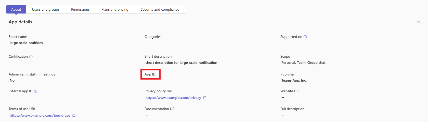428x122 pixels.
Task: Click the Documentation URL label
Action: [160, 109]
